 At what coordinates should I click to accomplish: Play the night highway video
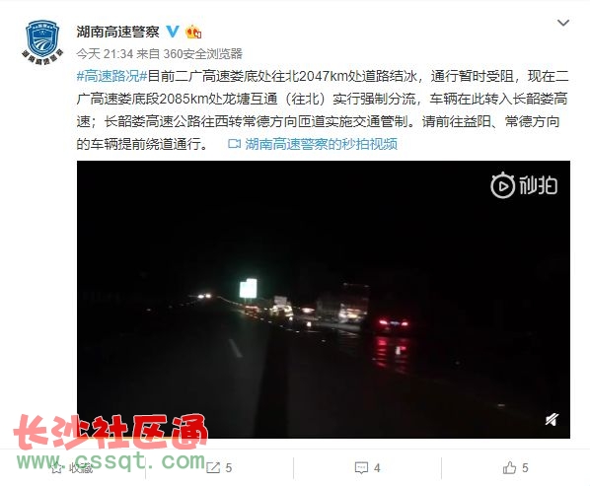324,300
